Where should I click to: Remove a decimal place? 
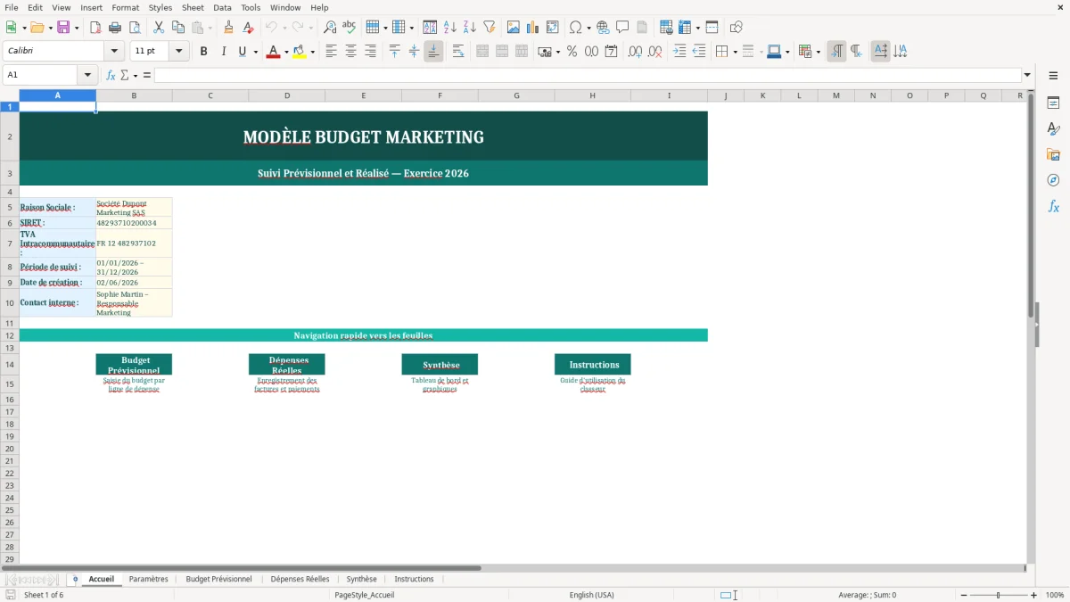pyautogui.click(x=654, y=52)
